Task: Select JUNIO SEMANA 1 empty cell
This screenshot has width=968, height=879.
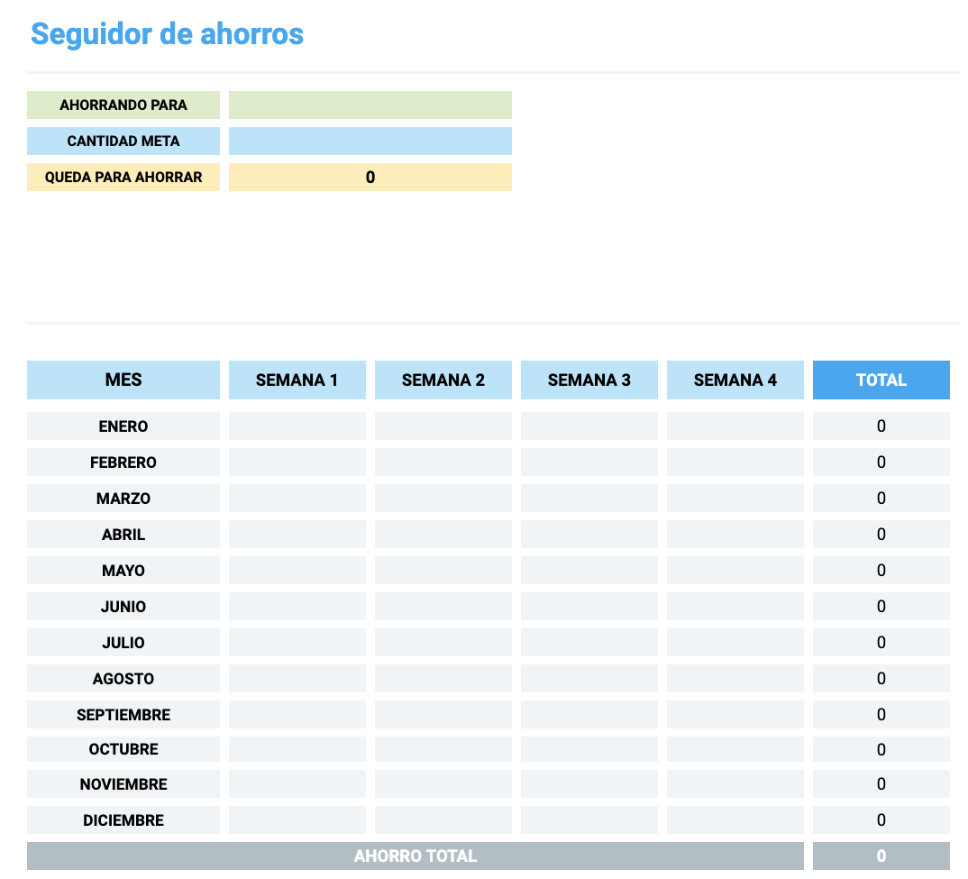Action: pos(297,607)
